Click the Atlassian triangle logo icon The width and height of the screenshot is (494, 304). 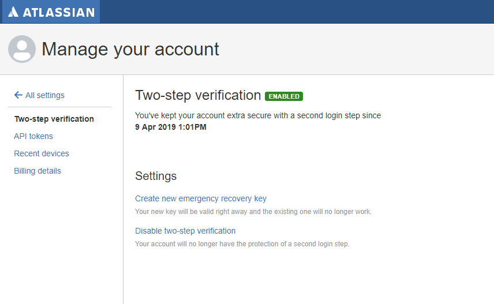(13, 12)
